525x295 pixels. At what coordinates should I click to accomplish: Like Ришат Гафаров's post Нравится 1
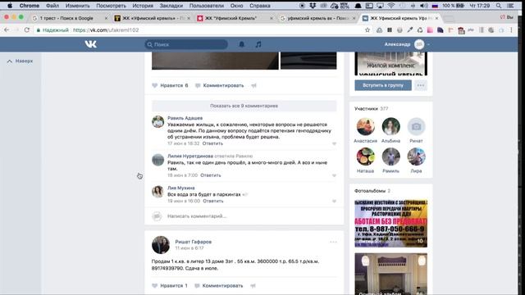[x=170, y=286]
